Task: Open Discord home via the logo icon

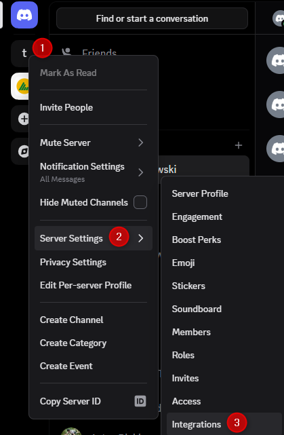Action: pyautogui.click(x=24, y=15)
